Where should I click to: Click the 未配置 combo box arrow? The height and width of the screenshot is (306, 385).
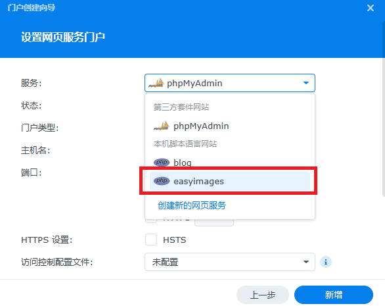coord(306,262)
